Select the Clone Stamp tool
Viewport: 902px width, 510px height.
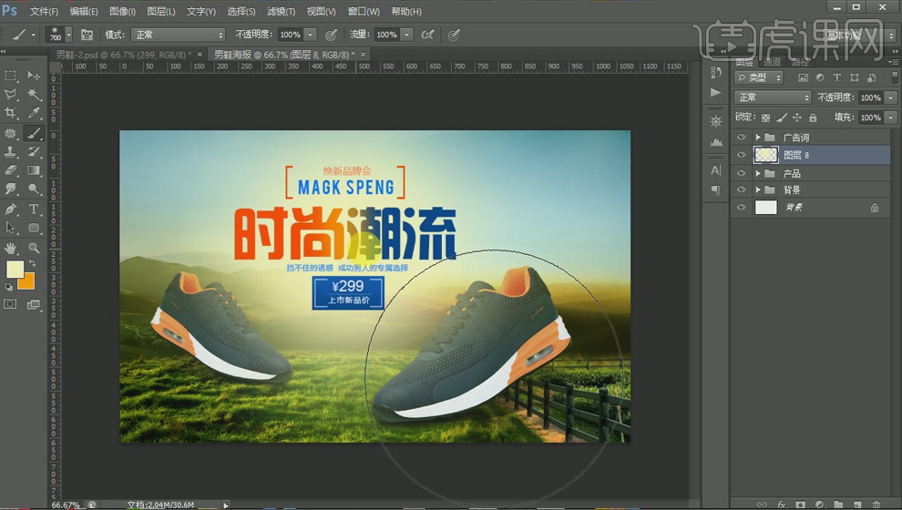[x=10, y=152]
